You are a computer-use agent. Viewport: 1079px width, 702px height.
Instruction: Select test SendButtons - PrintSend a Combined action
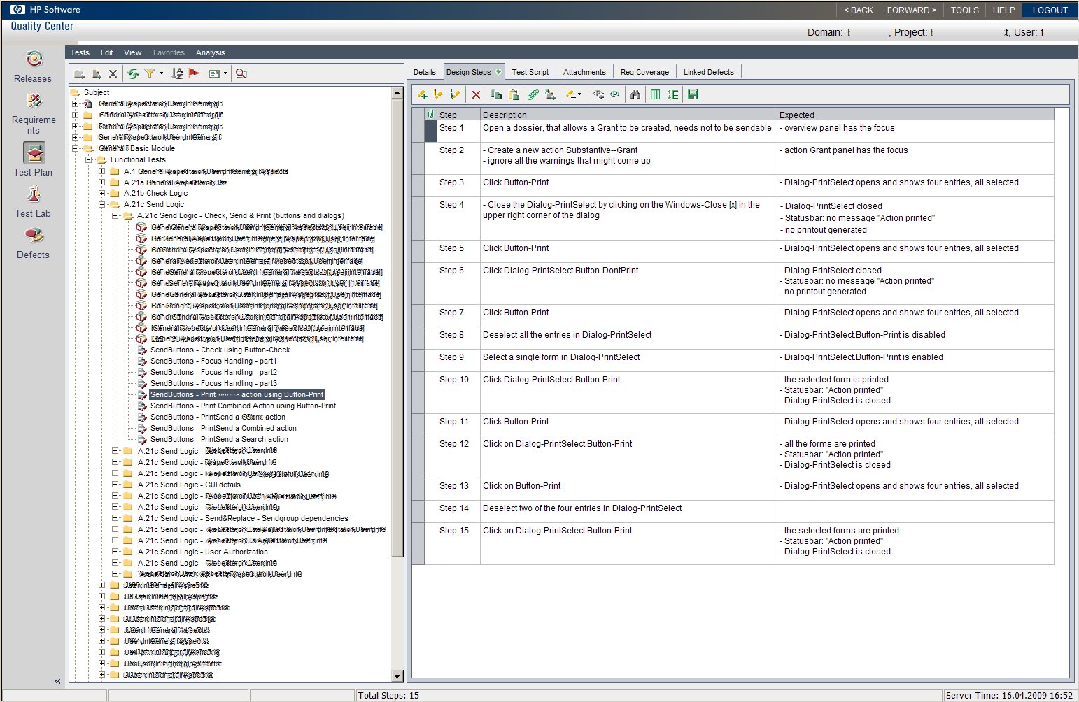(223, 428)
